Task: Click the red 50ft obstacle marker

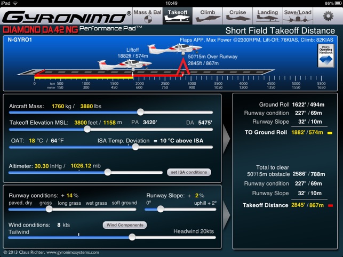Action: tap(183, 66)
